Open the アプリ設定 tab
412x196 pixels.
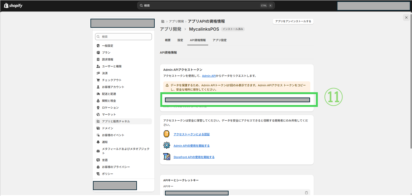point(220,40)
